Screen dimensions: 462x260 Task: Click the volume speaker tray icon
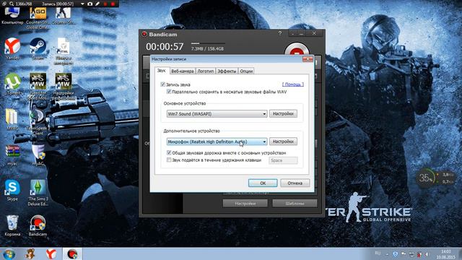click(x=427, y=253)
